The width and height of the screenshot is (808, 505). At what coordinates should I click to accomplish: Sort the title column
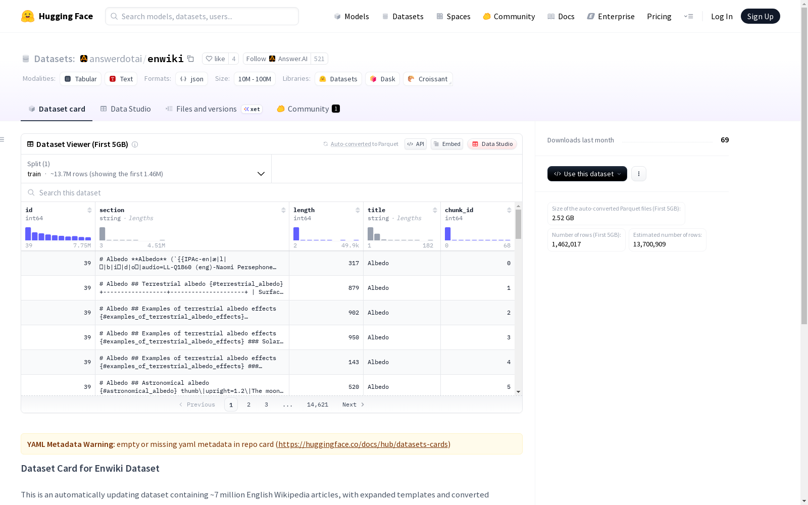(435, 210)
